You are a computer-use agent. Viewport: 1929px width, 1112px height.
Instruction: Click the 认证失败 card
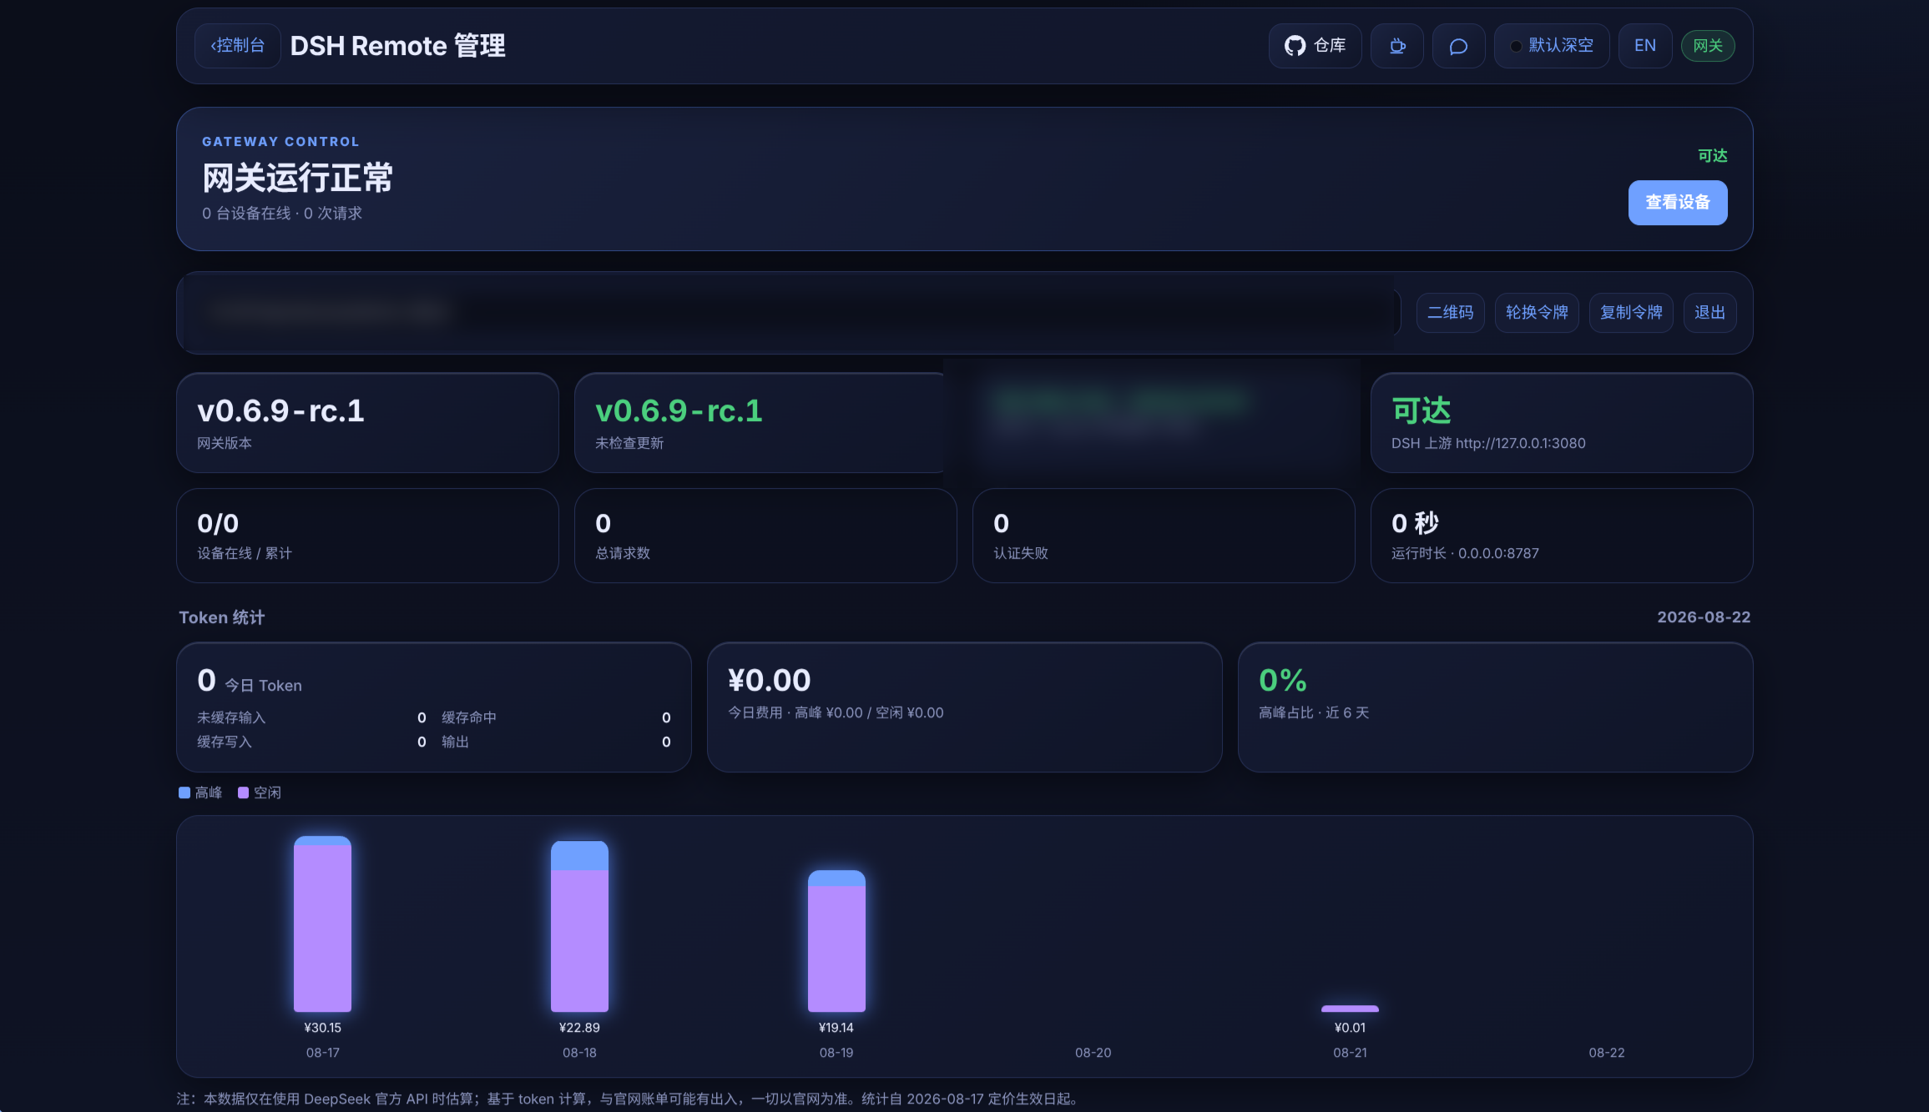(x=1163, y=536)
